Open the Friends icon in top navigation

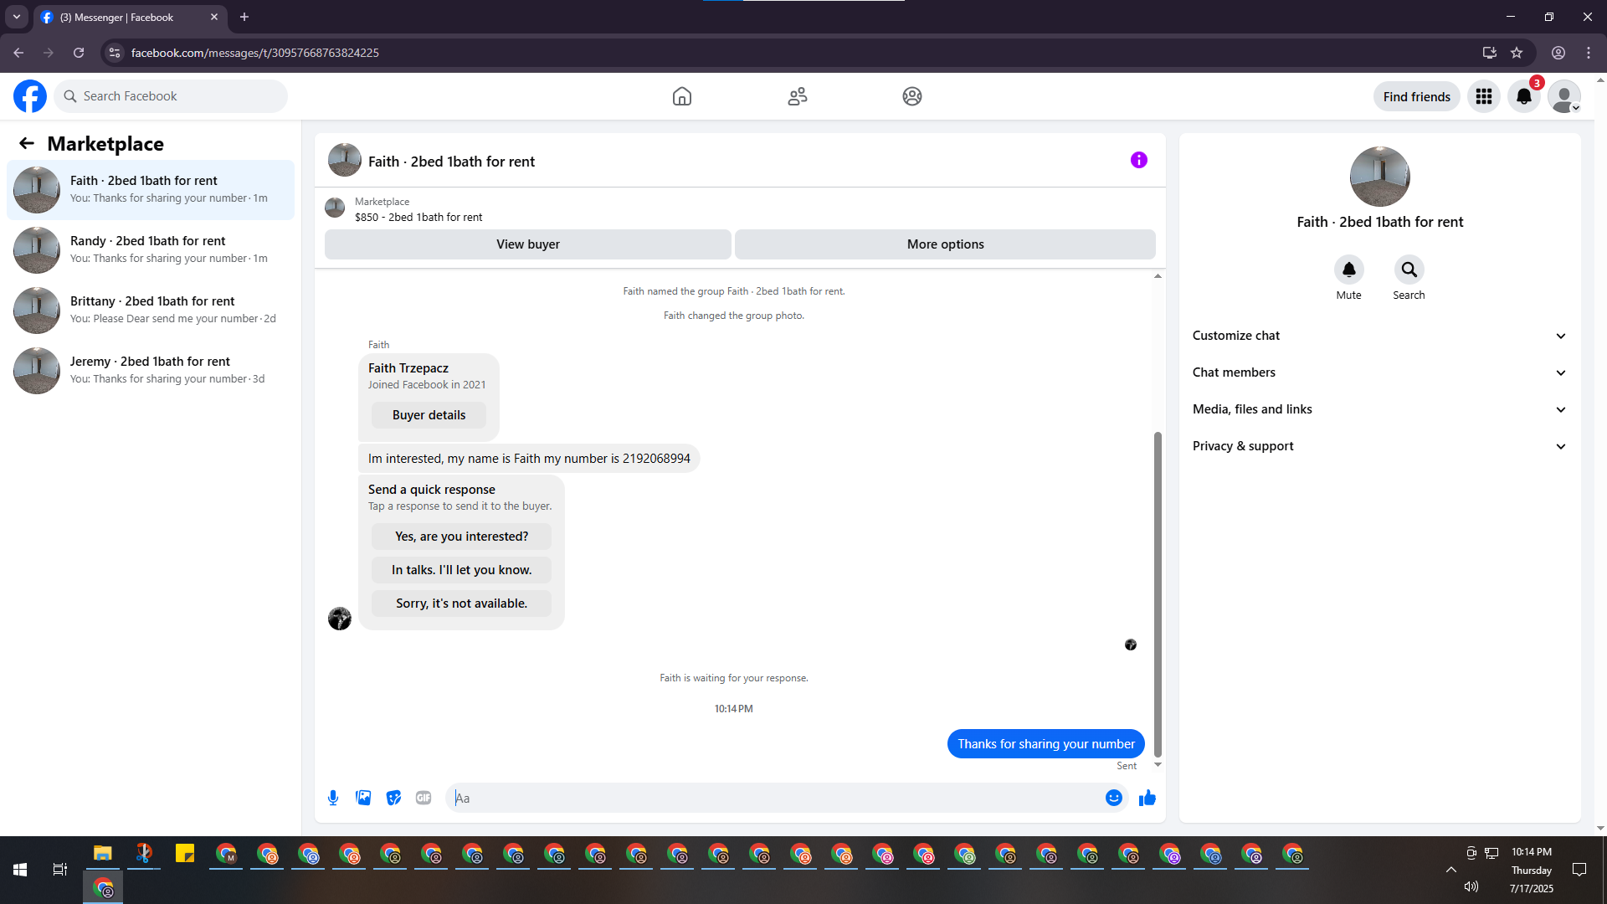[798, 96]
